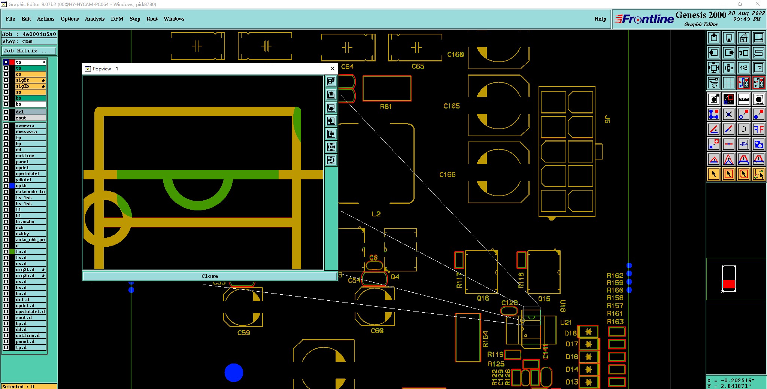Click the Home view icon
This screenshot has width=767, height=389.
pos(743,38)
